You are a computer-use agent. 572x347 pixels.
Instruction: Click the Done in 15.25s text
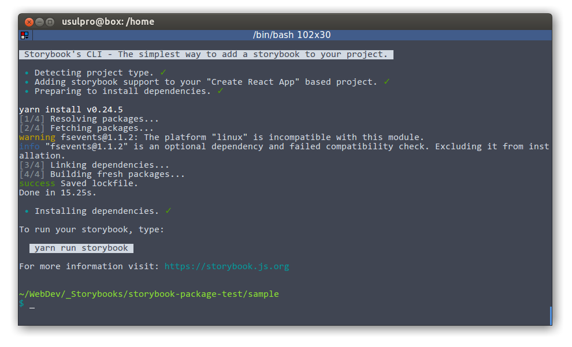(58, 193)
